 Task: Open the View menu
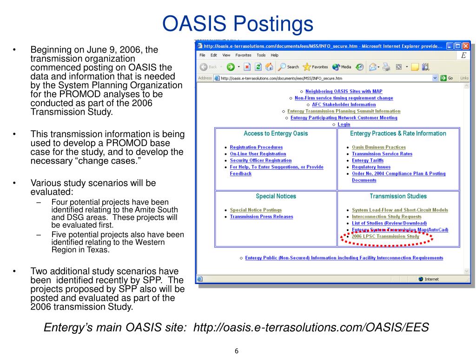coord(226,55)
